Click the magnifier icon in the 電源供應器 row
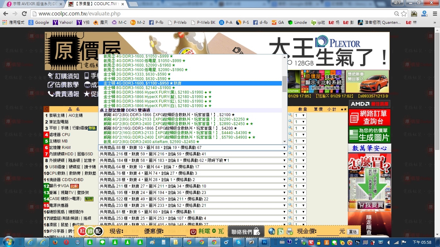Viewport: 440px width, 247px height. 290,205
